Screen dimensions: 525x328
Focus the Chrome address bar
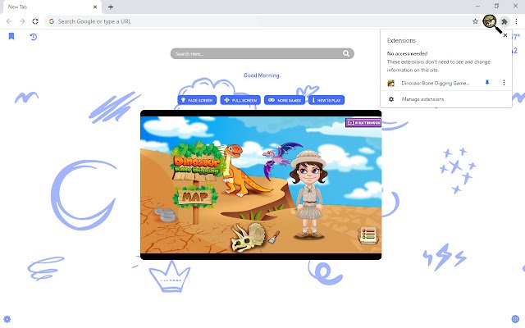point(258,21)
